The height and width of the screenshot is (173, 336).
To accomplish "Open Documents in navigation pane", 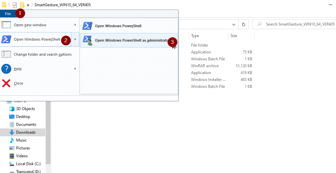I will tap(26, 124).
